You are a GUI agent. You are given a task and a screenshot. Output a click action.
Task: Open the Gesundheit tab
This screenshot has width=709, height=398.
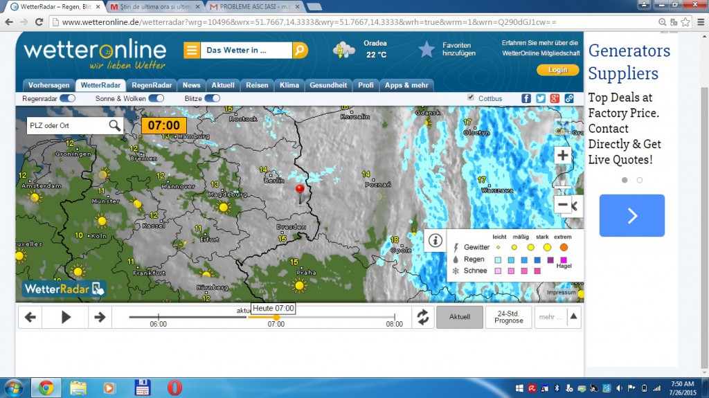click(x=328, y=85)
